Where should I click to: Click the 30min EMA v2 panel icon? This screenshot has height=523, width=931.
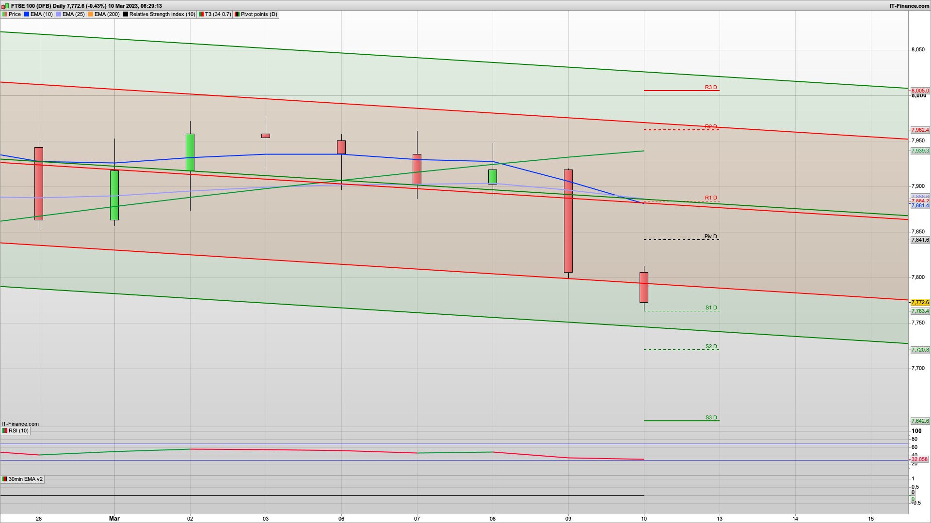coord(5,479)
